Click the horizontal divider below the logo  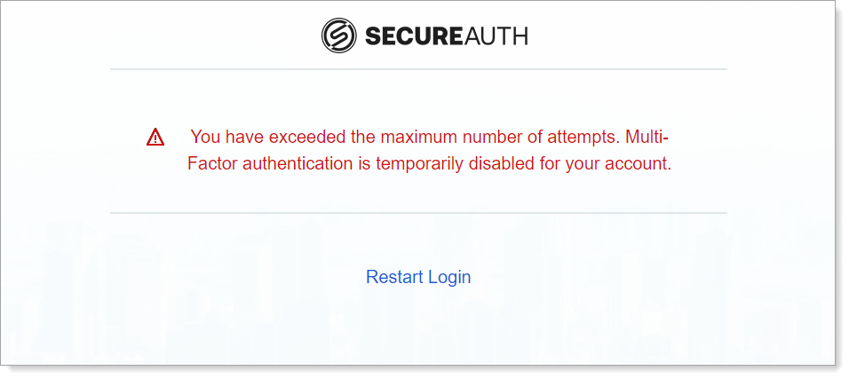click(418, 69)
